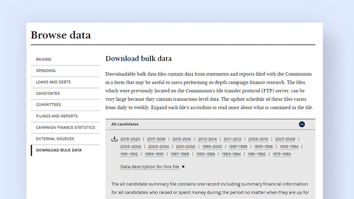Open the Raising sidebar section

[x=44, y=59]
